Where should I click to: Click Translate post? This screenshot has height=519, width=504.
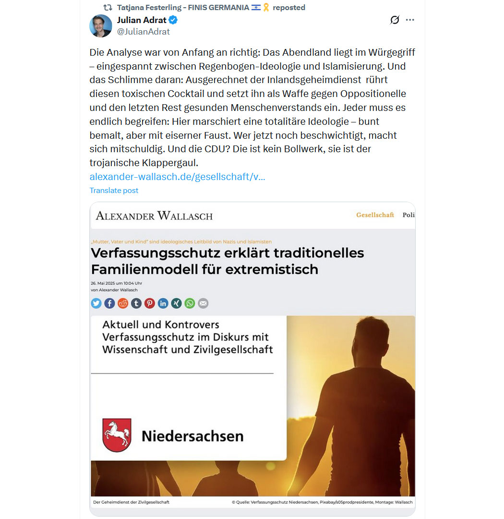click(x=114, y=190)
